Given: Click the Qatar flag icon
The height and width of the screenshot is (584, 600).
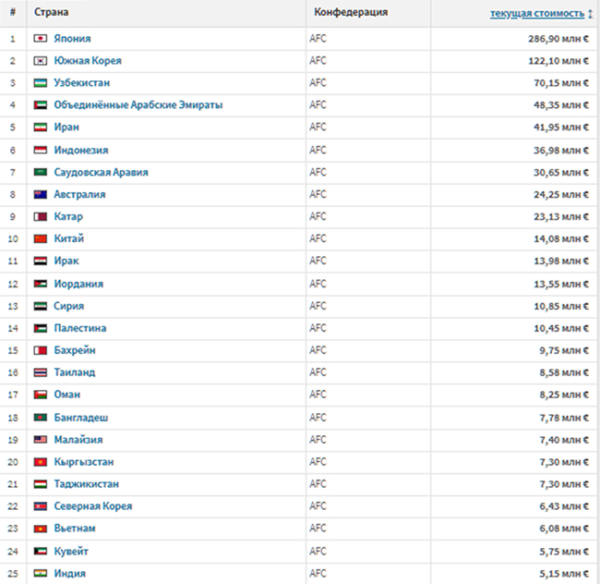Looking at the screenshot, I should 40,217.
